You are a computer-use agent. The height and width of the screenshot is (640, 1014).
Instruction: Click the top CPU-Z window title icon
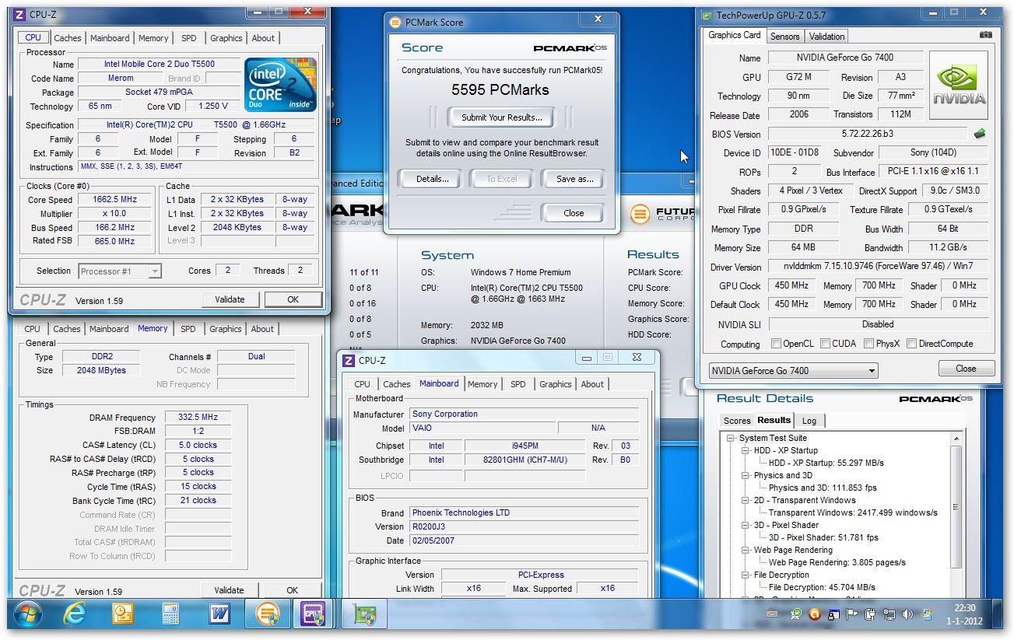coord(19,15)
